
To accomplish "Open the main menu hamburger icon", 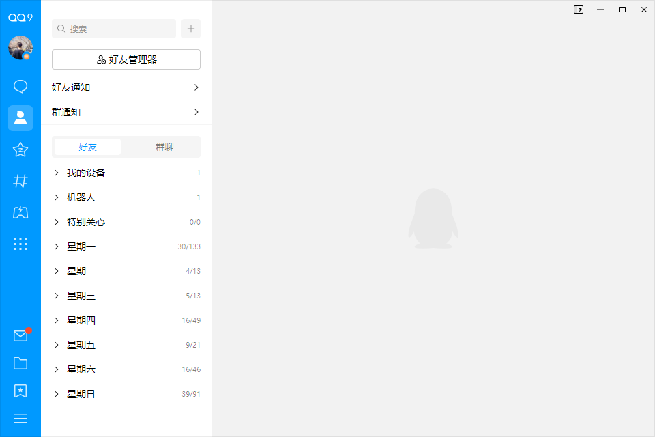I will click(20, 417).
